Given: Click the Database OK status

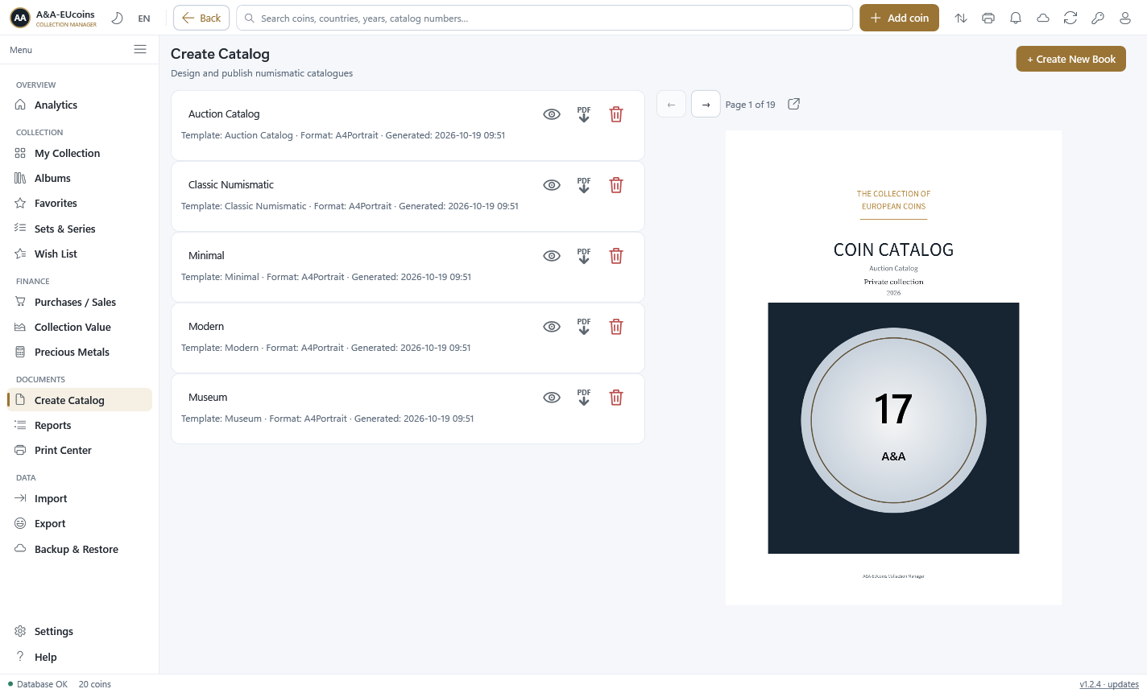Looking at the screenshot, I should pyautogui.click(x=38, y=684).
